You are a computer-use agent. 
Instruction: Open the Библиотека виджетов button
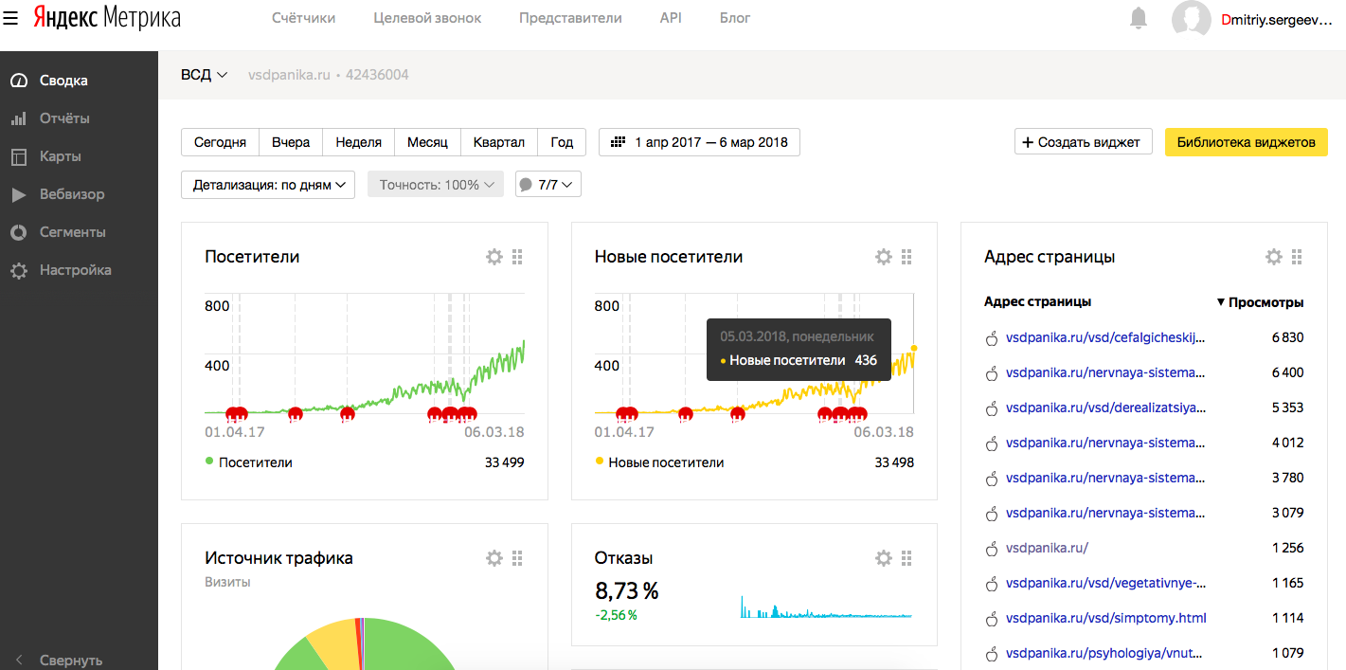click(1246, 142)
